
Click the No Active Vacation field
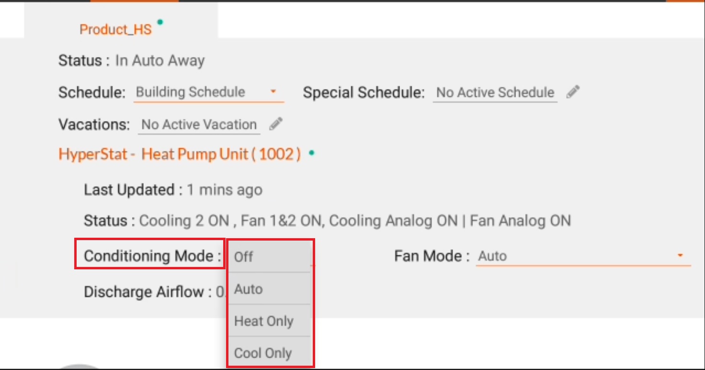pyautogui.click(x=199, y=125)
